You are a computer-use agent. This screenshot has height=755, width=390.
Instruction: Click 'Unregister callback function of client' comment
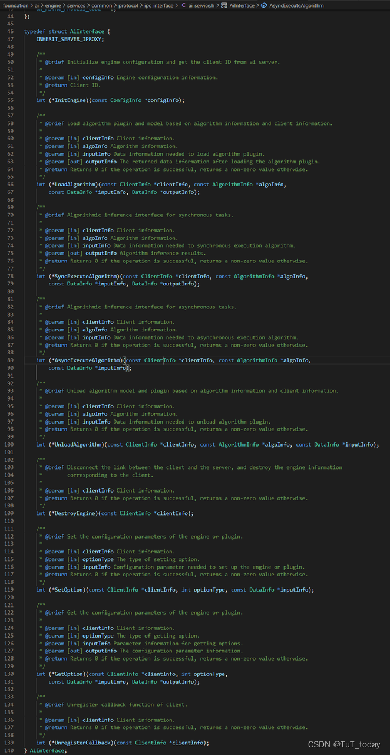pyautogui.click(x=127, y=705)
